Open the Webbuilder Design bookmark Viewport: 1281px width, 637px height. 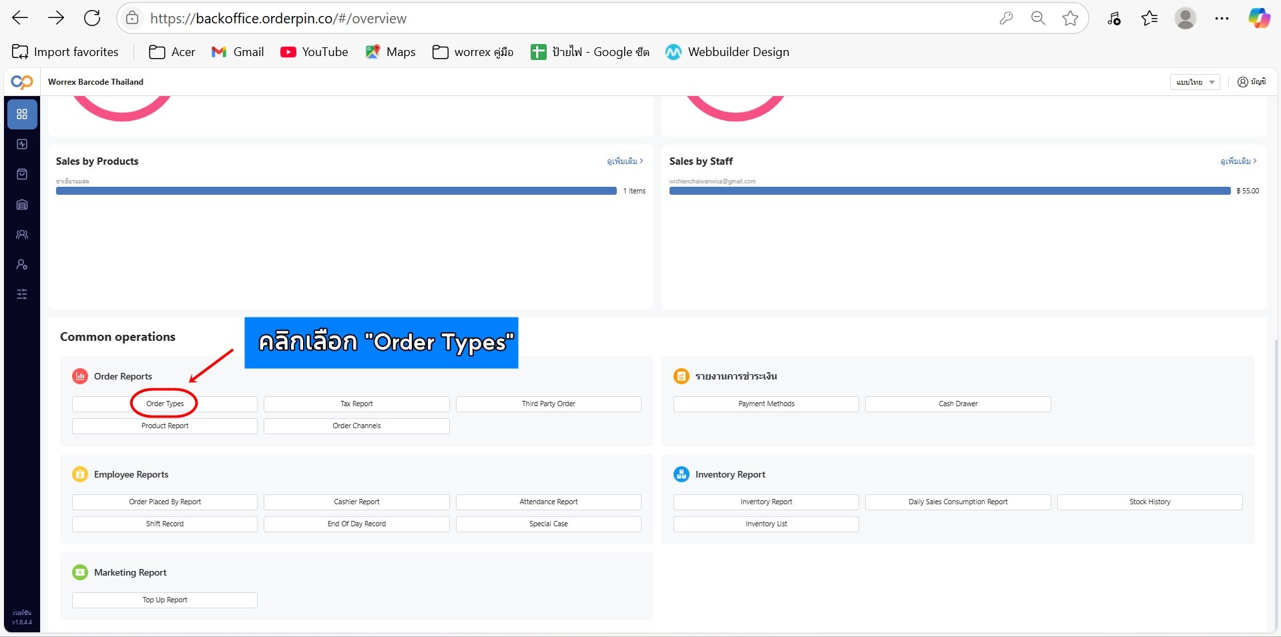pyautogui.click(x=728, y=52)
